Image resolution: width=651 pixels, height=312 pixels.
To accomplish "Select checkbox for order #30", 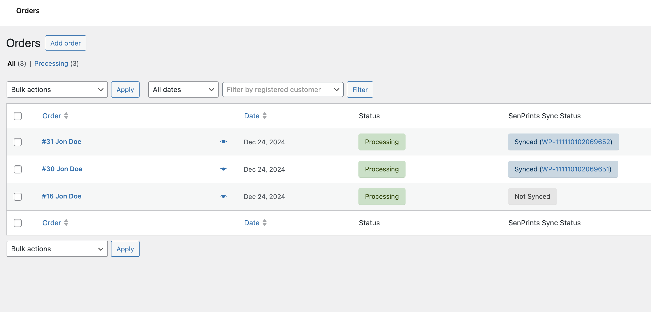I will pos(18,169).
